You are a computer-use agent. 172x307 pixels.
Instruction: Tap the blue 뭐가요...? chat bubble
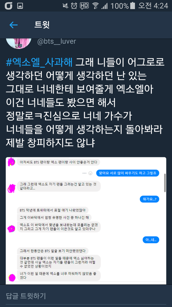click(x=149, y=199)
